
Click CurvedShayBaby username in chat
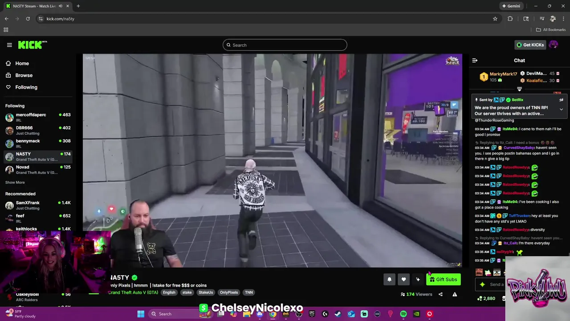(518, 148)
